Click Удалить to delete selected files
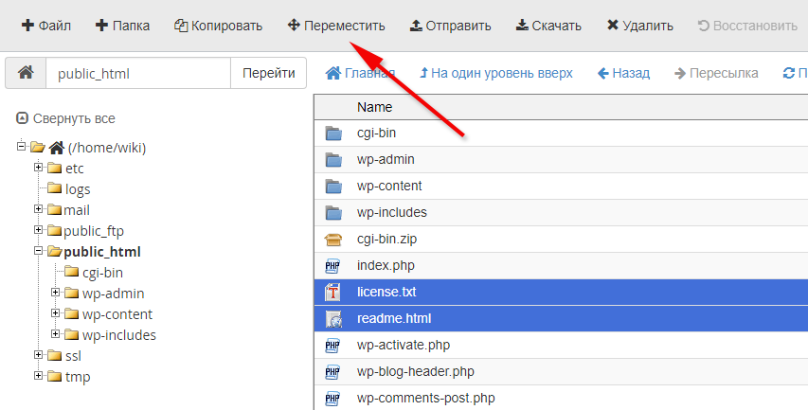The width and height of the screenshot is (808, 410). pyautogui.click(x=639, y=26)
